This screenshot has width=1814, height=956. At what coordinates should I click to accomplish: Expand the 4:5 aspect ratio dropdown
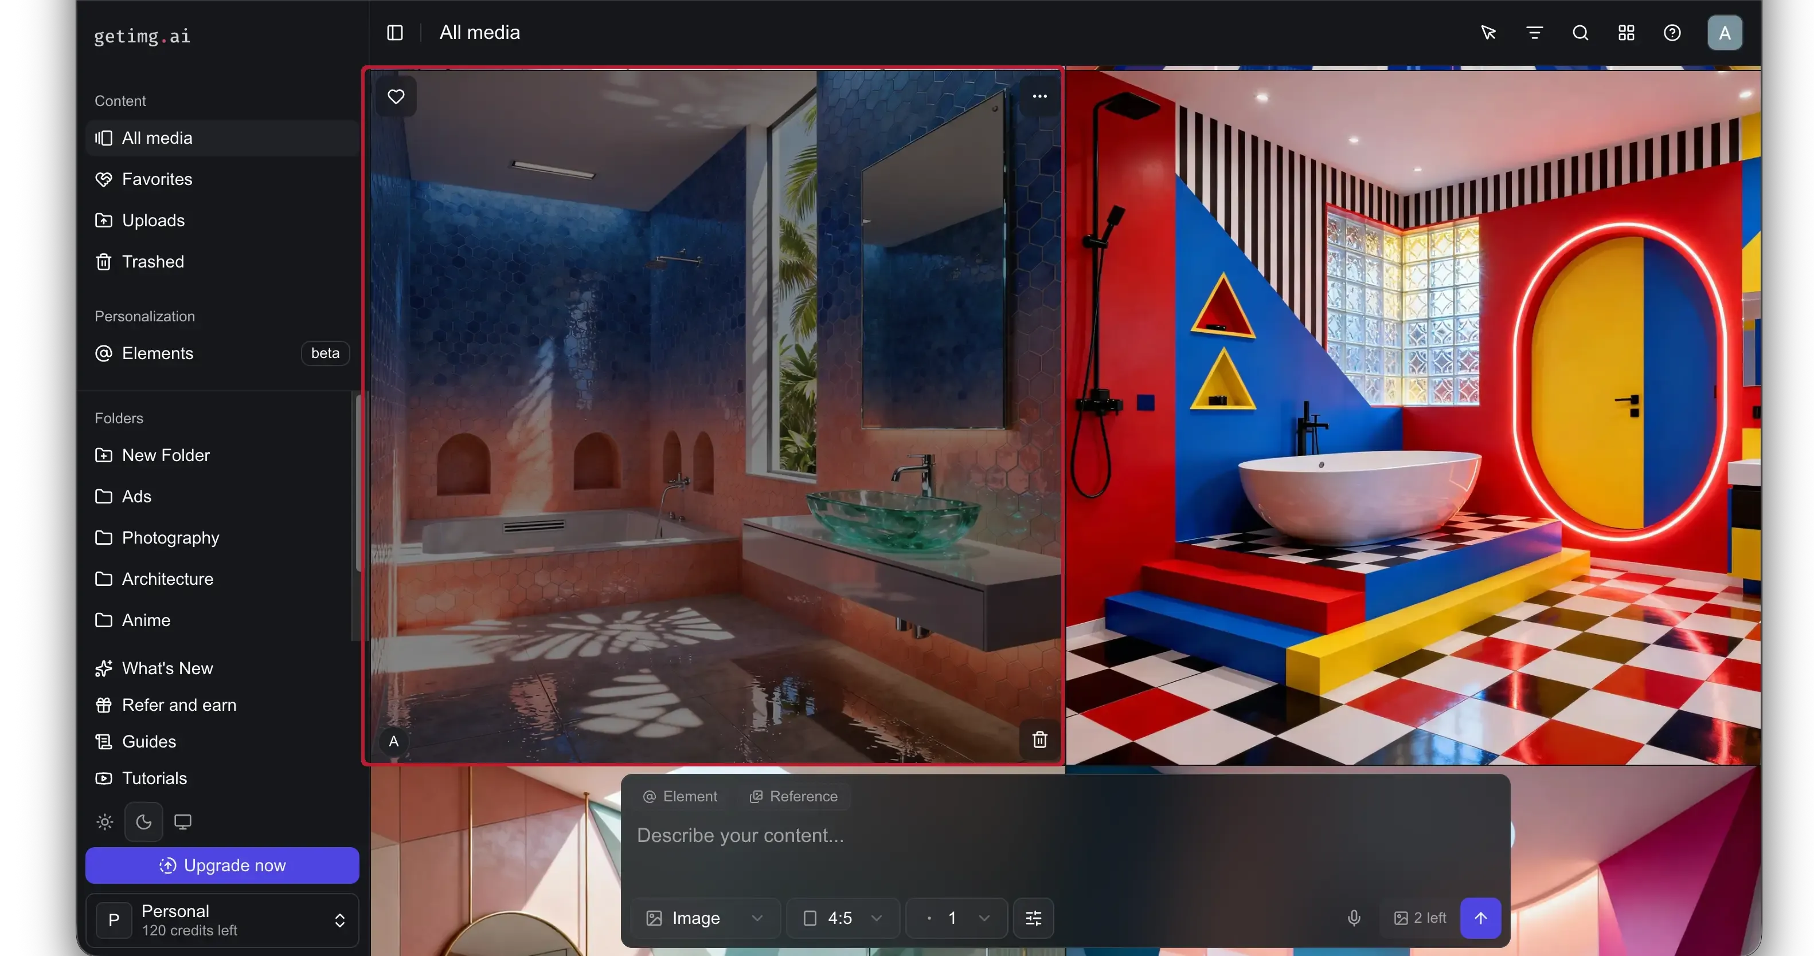coord(842,918)
